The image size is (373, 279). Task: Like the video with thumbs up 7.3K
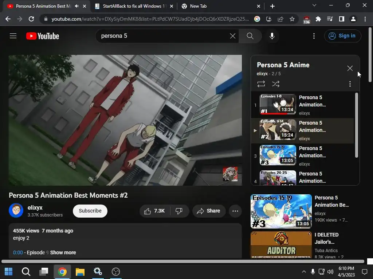coord(154,211)
